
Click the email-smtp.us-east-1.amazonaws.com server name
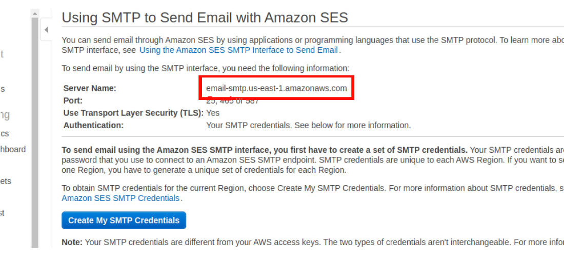point(276,88)
